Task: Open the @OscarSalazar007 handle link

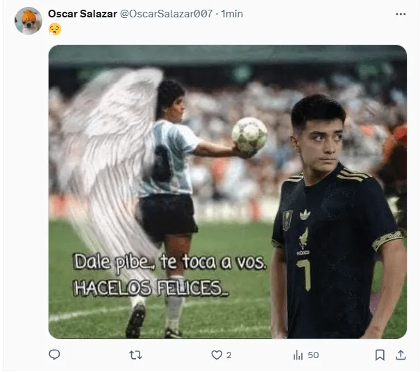Action: (x=167, y=14)
